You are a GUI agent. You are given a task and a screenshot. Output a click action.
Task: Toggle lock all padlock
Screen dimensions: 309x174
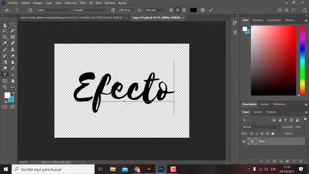[273, 133]
